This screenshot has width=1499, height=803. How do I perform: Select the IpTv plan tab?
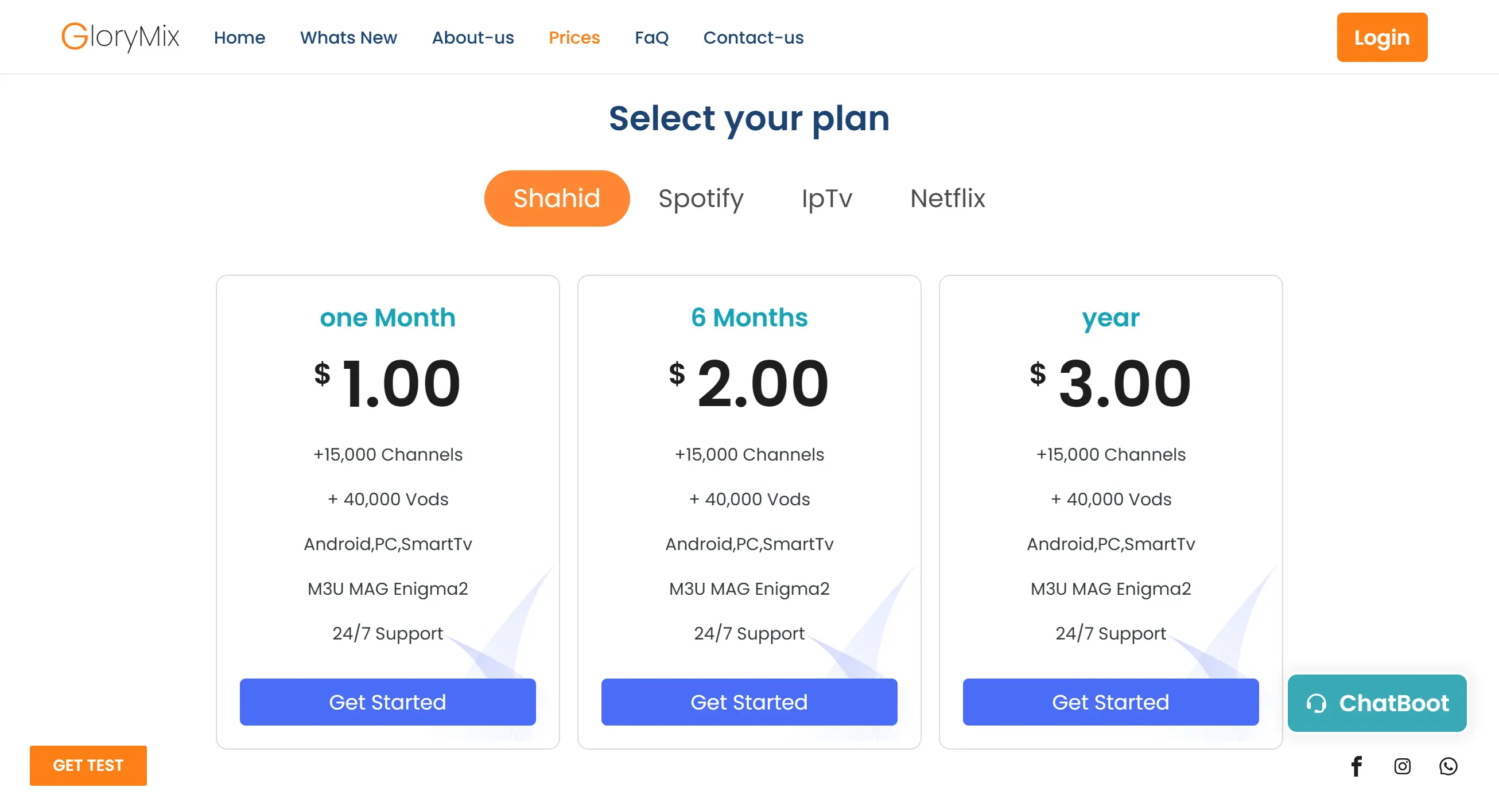coord(826,198)
